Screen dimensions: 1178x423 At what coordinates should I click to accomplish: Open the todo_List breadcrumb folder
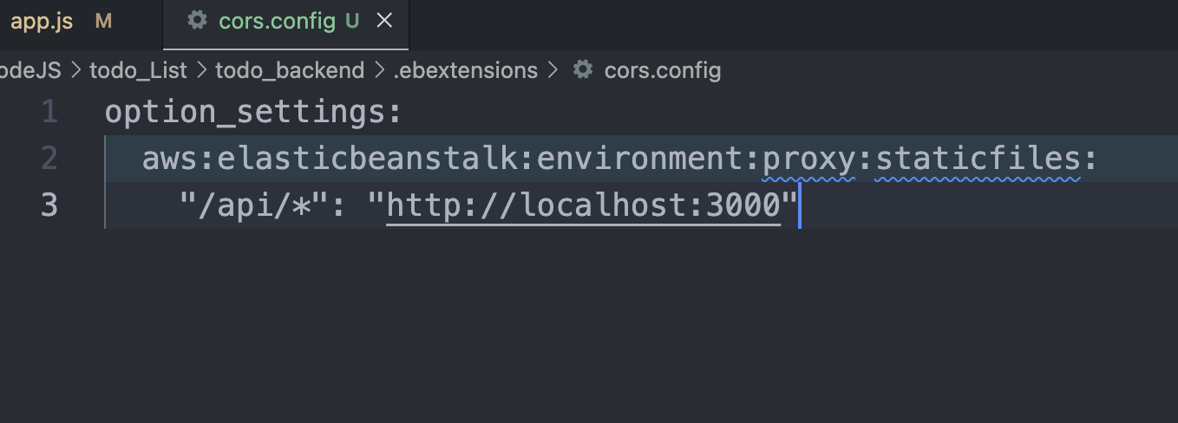tap(139, 70)
